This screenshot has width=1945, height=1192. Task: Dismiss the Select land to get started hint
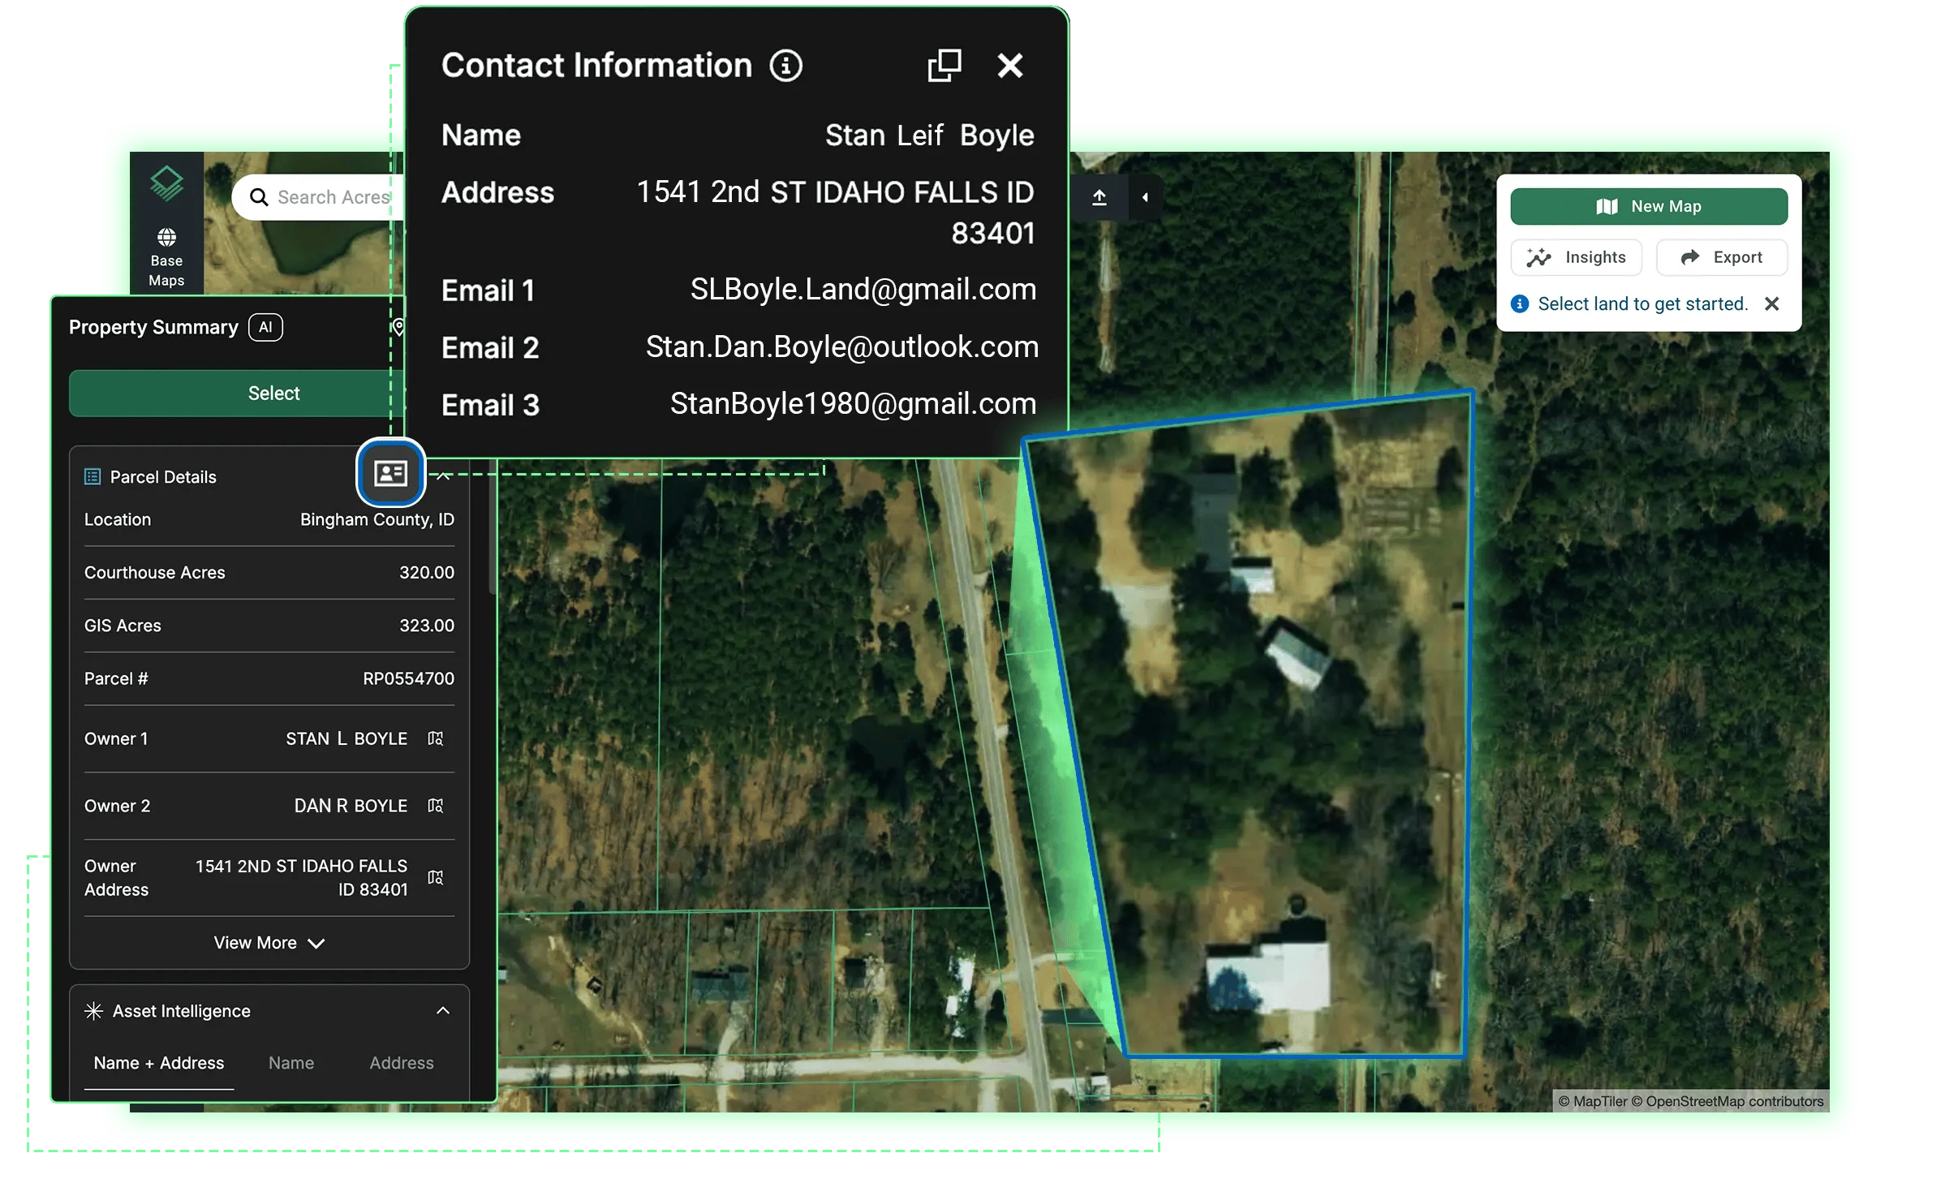pos(1772,303)
